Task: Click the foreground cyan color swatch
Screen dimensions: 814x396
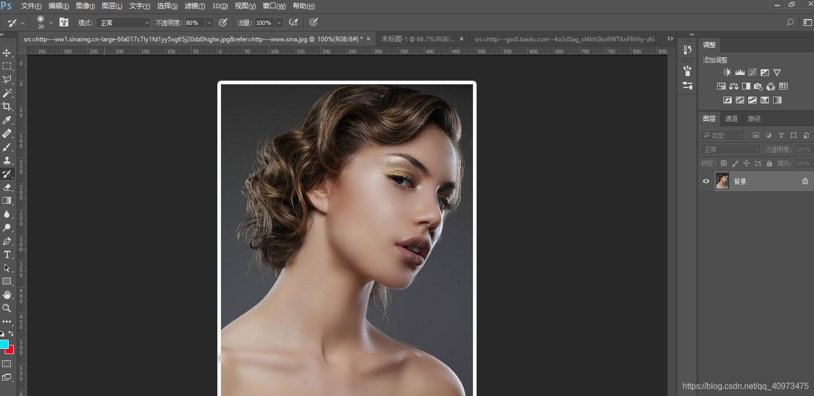Action: click(4, 344)
